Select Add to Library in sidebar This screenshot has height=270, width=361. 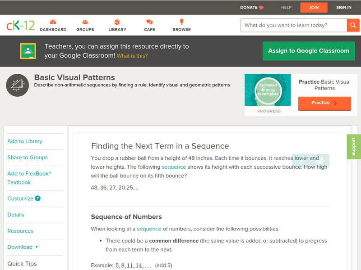point(25,141)
